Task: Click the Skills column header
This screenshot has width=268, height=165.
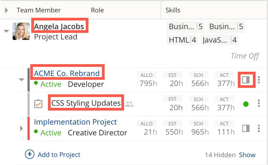Action: (173, 11)
